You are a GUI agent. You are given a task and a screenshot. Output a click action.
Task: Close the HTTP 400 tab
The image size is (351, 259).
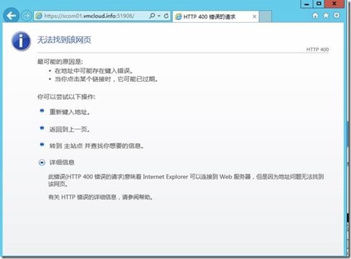point(254,16)
